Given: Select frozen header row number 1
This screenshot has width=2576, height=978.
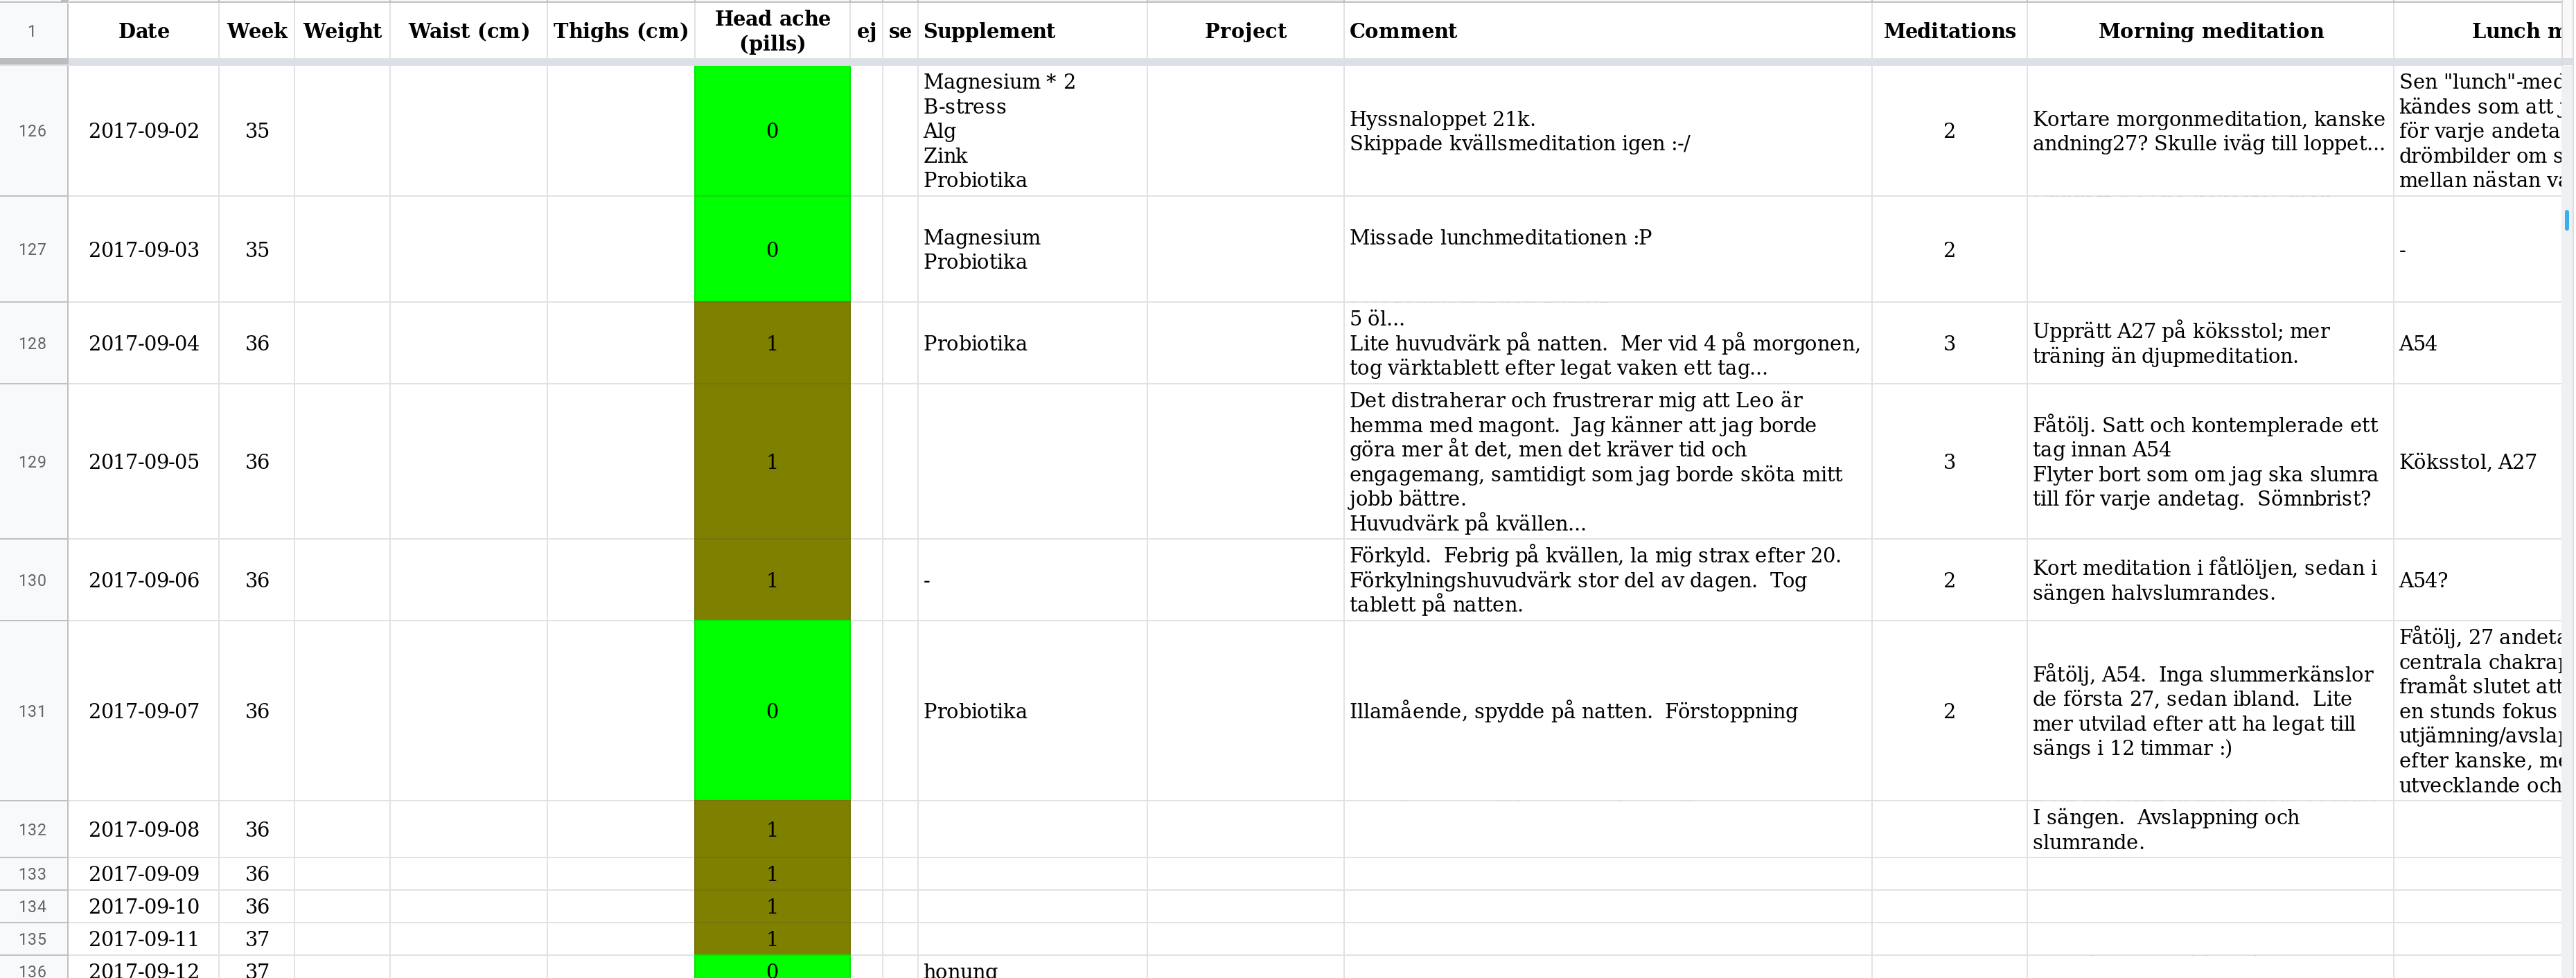Looking at the screenshot, I should click(33, 31).
